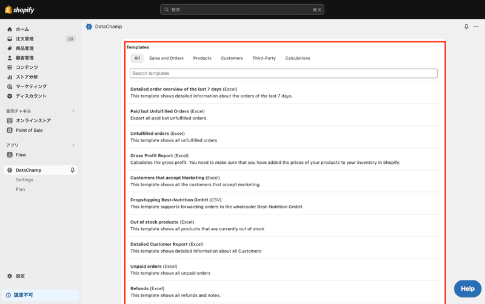Screen dimensions: 485x304
Task: Click the online store icon
Action: tap(10, 120)
